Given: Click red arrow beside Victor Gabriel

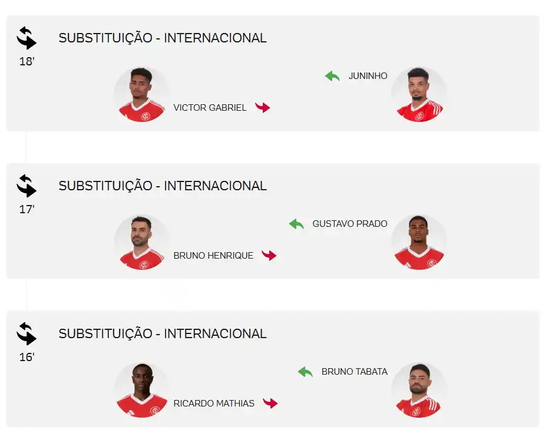Looking at the screenshot, I should [x=262, y=107].
